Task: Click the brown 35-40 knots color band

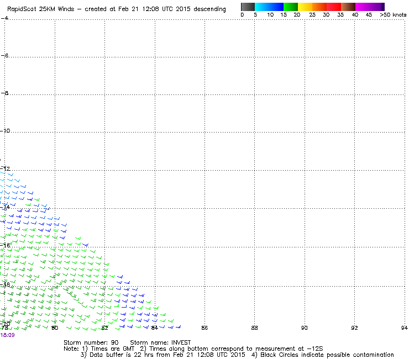Action: pos(348,7)
